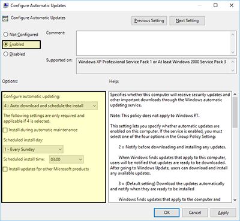Image resolution: width=240 pixels, height=221 pixels.
Task: Confirm with the OK button
Action: [x=167, y=213]
